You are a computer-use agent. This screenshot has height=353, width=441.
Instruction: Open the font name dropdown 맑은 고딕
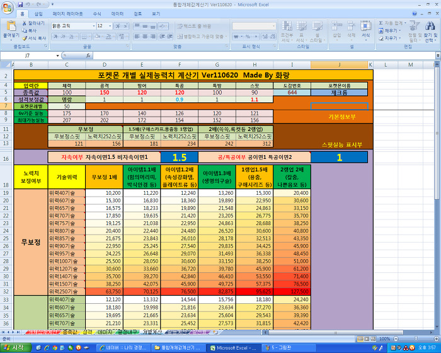pyautogui.click(x=72, y=26)
